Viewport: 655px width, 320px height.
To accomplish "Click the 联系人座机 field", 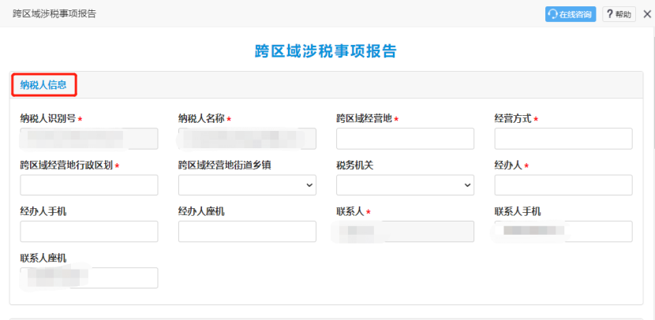I will point(89,278).
